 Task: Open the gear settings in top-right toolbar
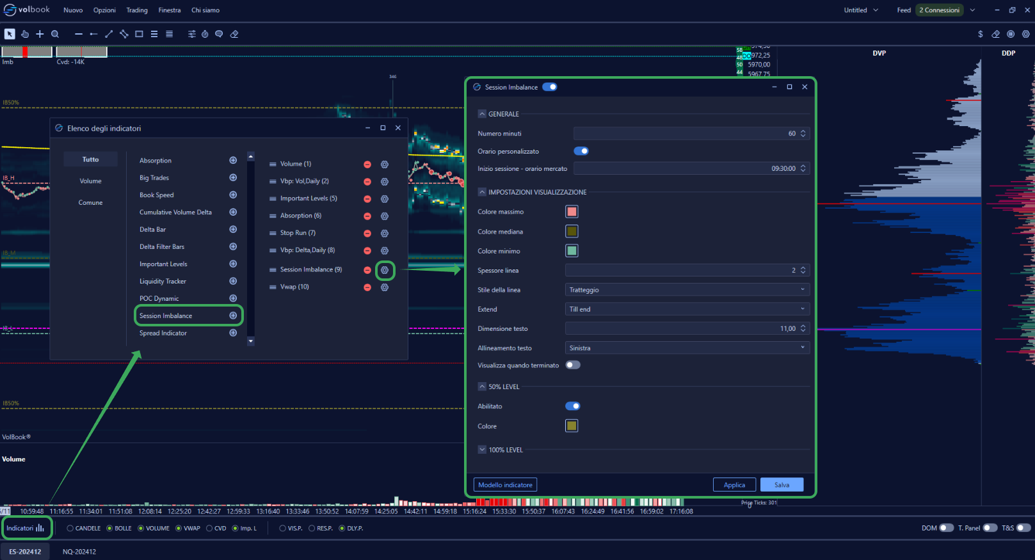1025,34
